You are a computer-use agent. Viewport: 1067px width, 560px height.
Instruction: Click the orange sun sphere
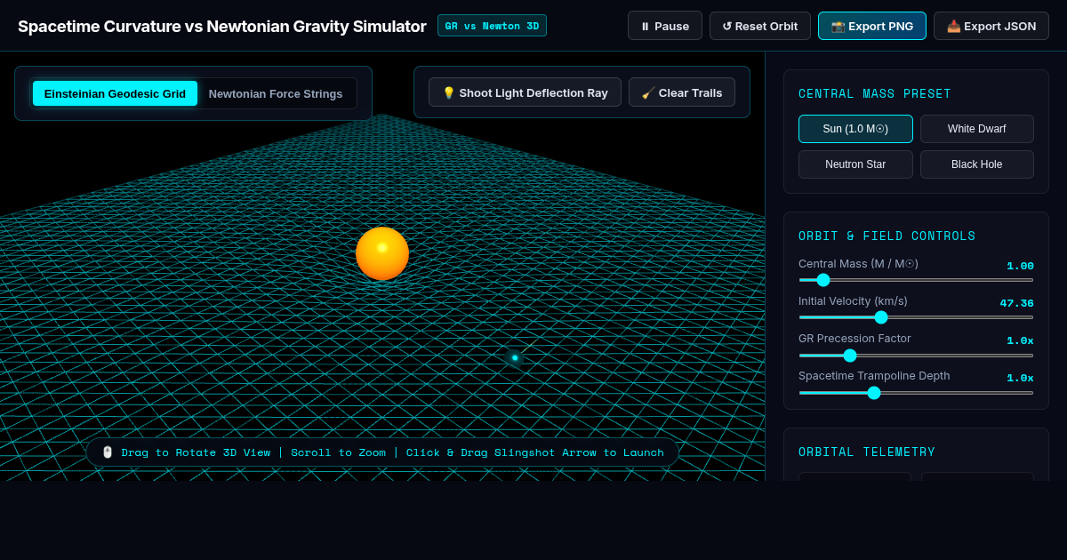382,253
